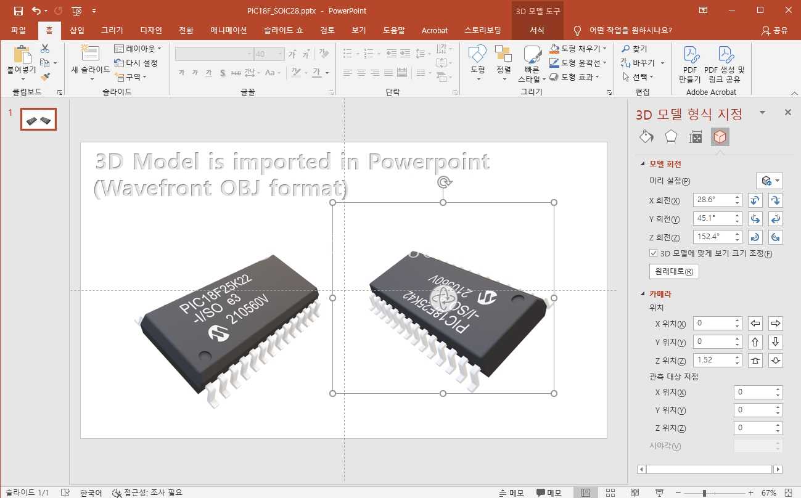
Task: Switch to the Animations (애니메이션) tab
Action: coord(228,30)
